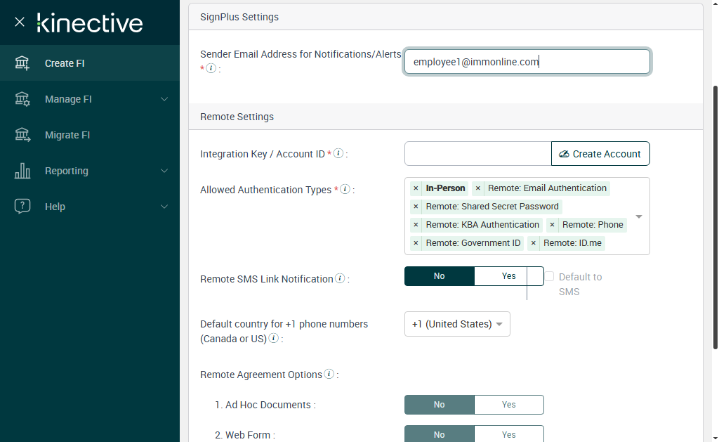Click the SignPlus Settings heading
This screenshot has width=719, height=442.
click(239, 17)
